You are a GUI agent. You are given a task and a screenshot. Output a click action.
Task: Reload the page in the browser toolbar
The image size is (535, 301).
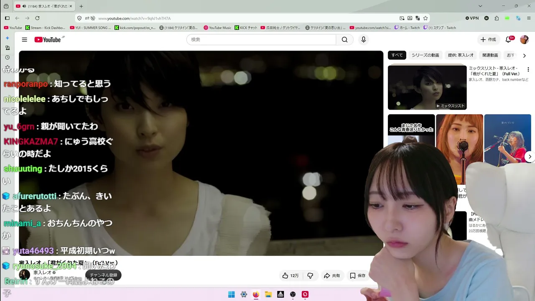tap(37, 18)
